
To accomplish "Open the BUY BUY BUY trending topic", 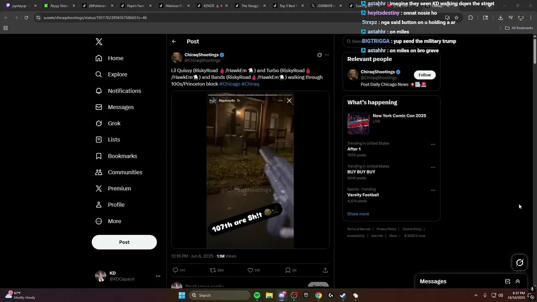I will pyautogui.click(x=361, y=172).
